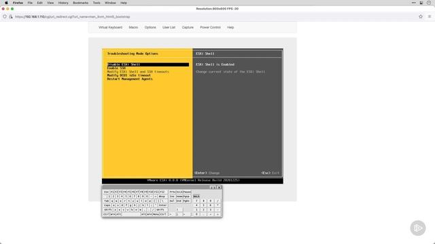
Task: Click the numpad slash key on the virtual keyboard
Action: click(217, 201)
